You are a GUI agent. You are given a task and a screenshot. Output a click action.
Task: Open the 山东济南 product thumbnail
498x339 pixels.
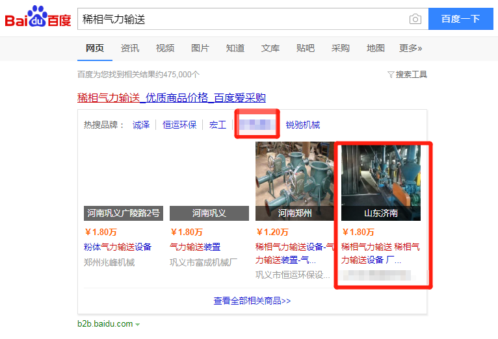pos(381,182)
